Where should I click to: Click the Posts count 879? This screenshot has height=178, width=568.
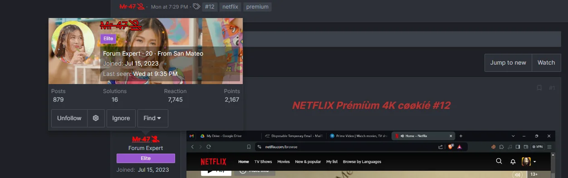click(x=58, y=99)
